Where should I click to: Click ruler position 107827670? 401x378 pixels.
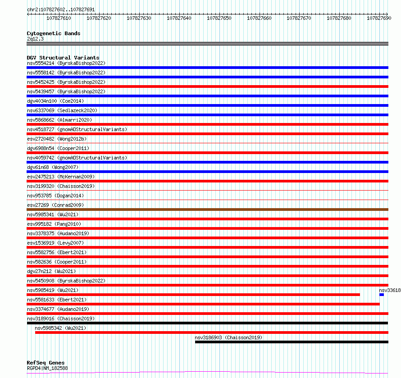point(299,18)
